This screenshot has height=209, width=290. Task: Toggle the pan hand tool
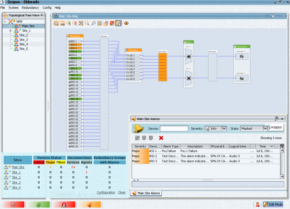coord(118,23)
